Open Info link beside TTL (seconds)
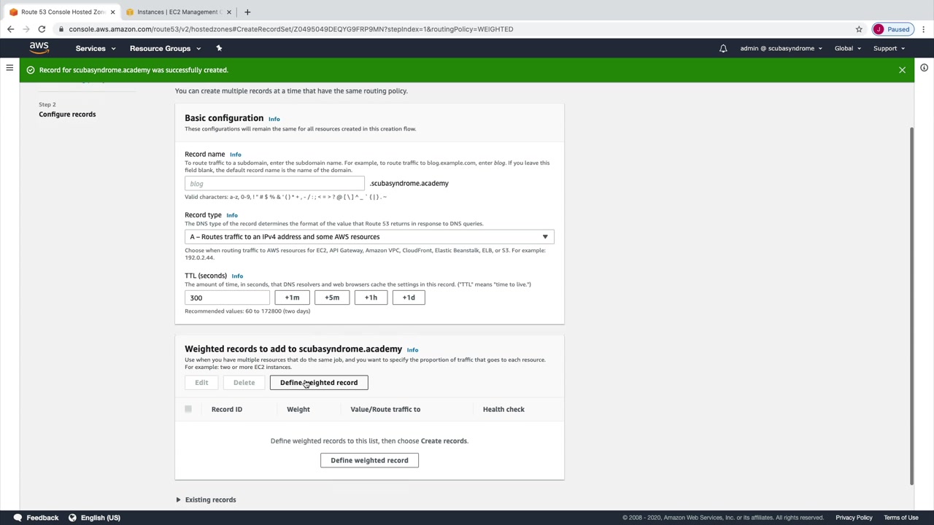Image resolution: width=934 pixels, height=525 pixels. [x=237, y=276]
